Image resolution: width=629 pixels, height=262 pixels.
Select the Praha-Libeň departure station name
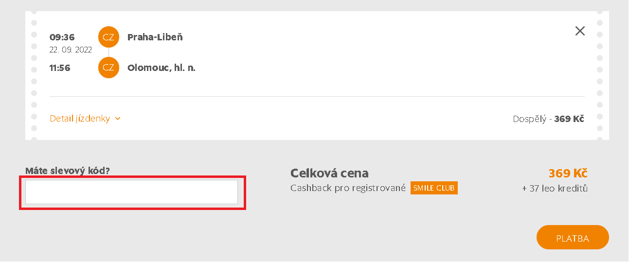[155, 37]
